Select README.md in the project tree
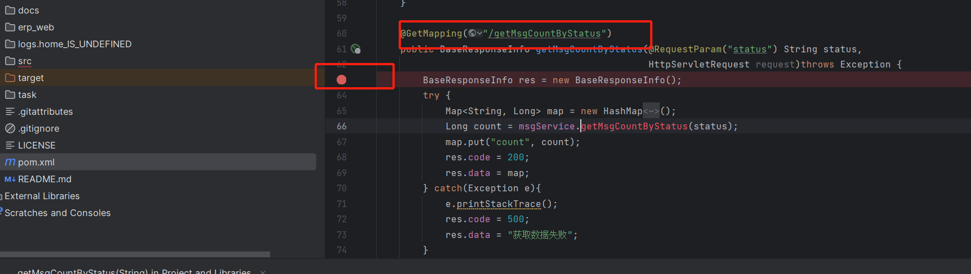 tap(158, 179)
